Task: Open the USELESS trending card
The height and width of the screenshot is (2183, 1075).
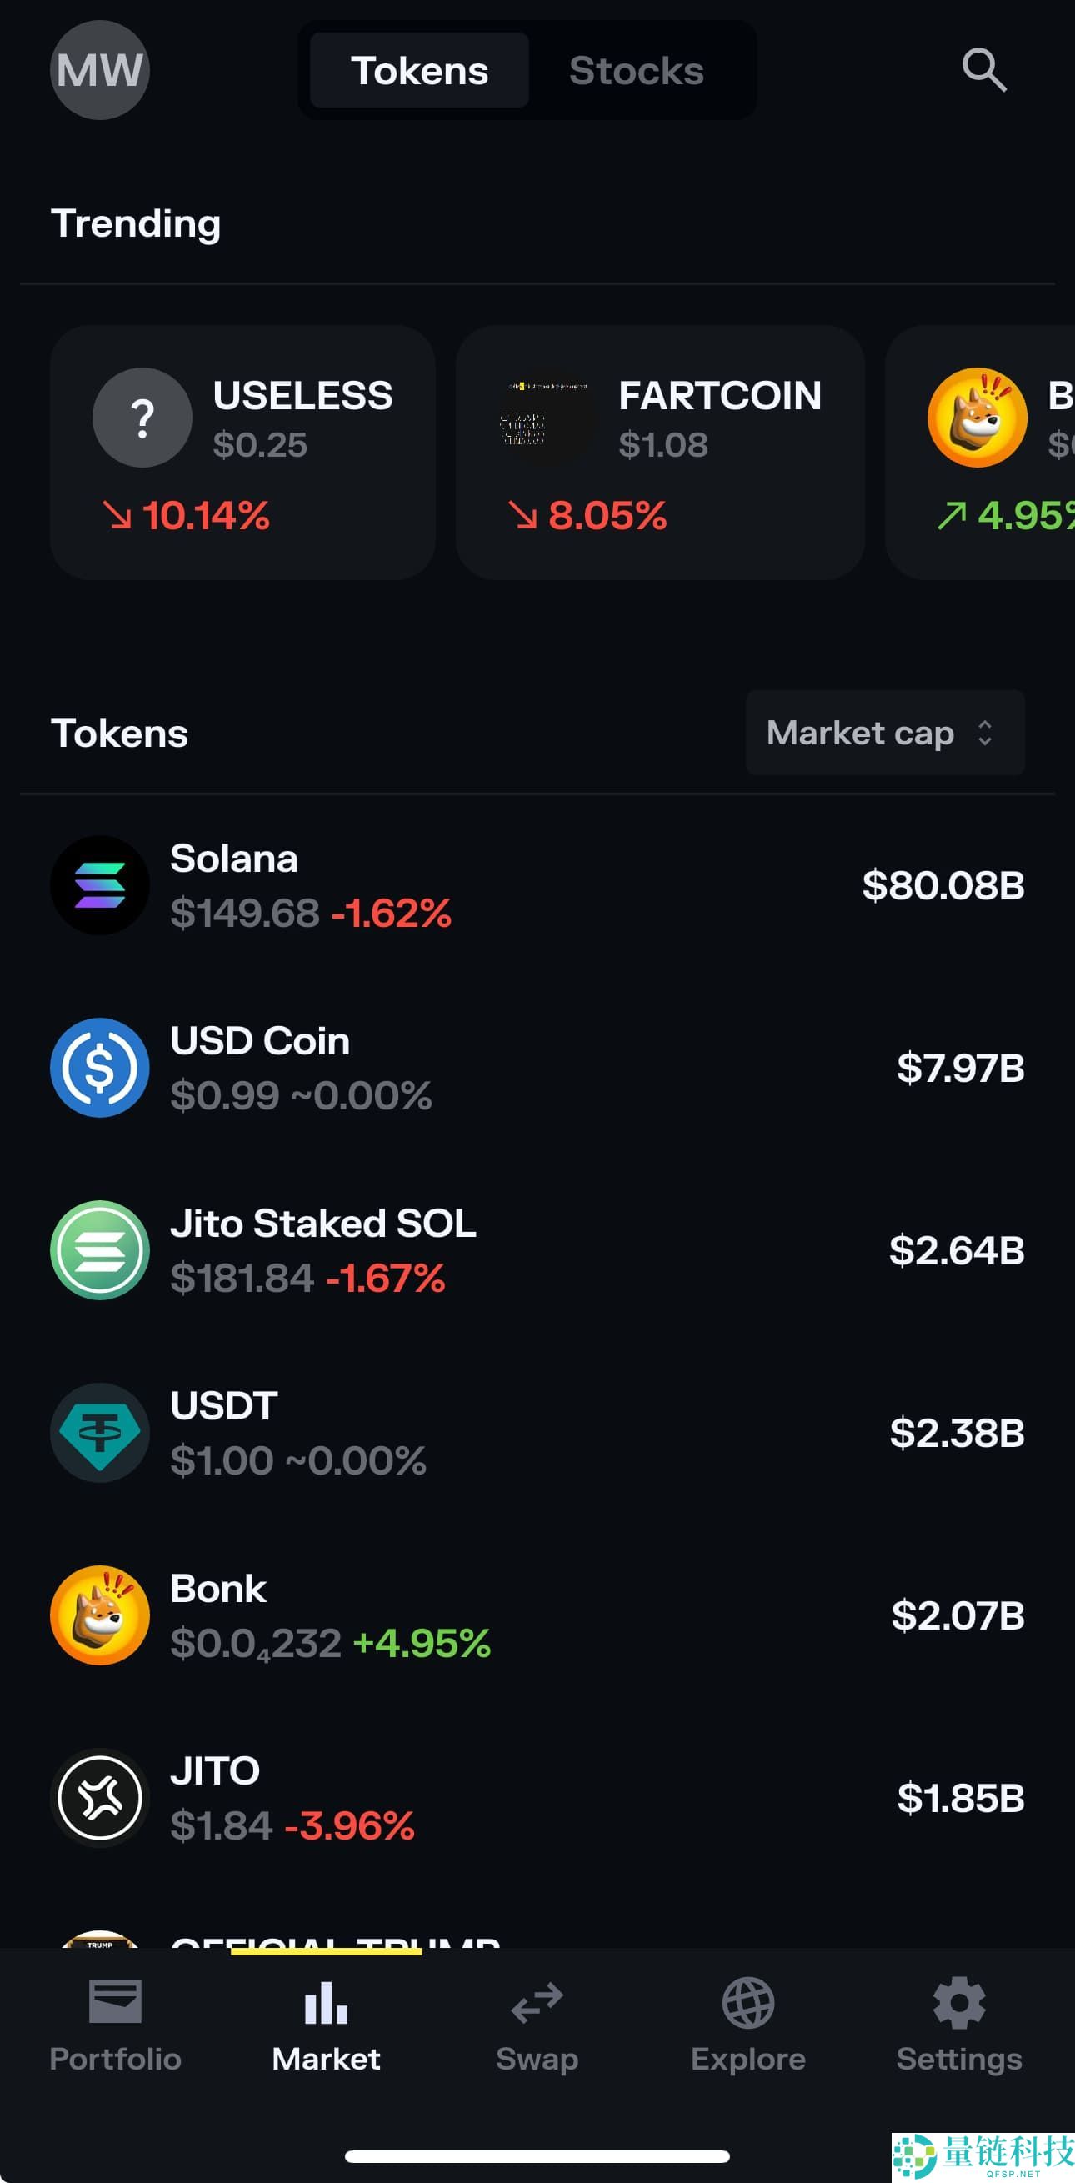Action: coord(243,453)
